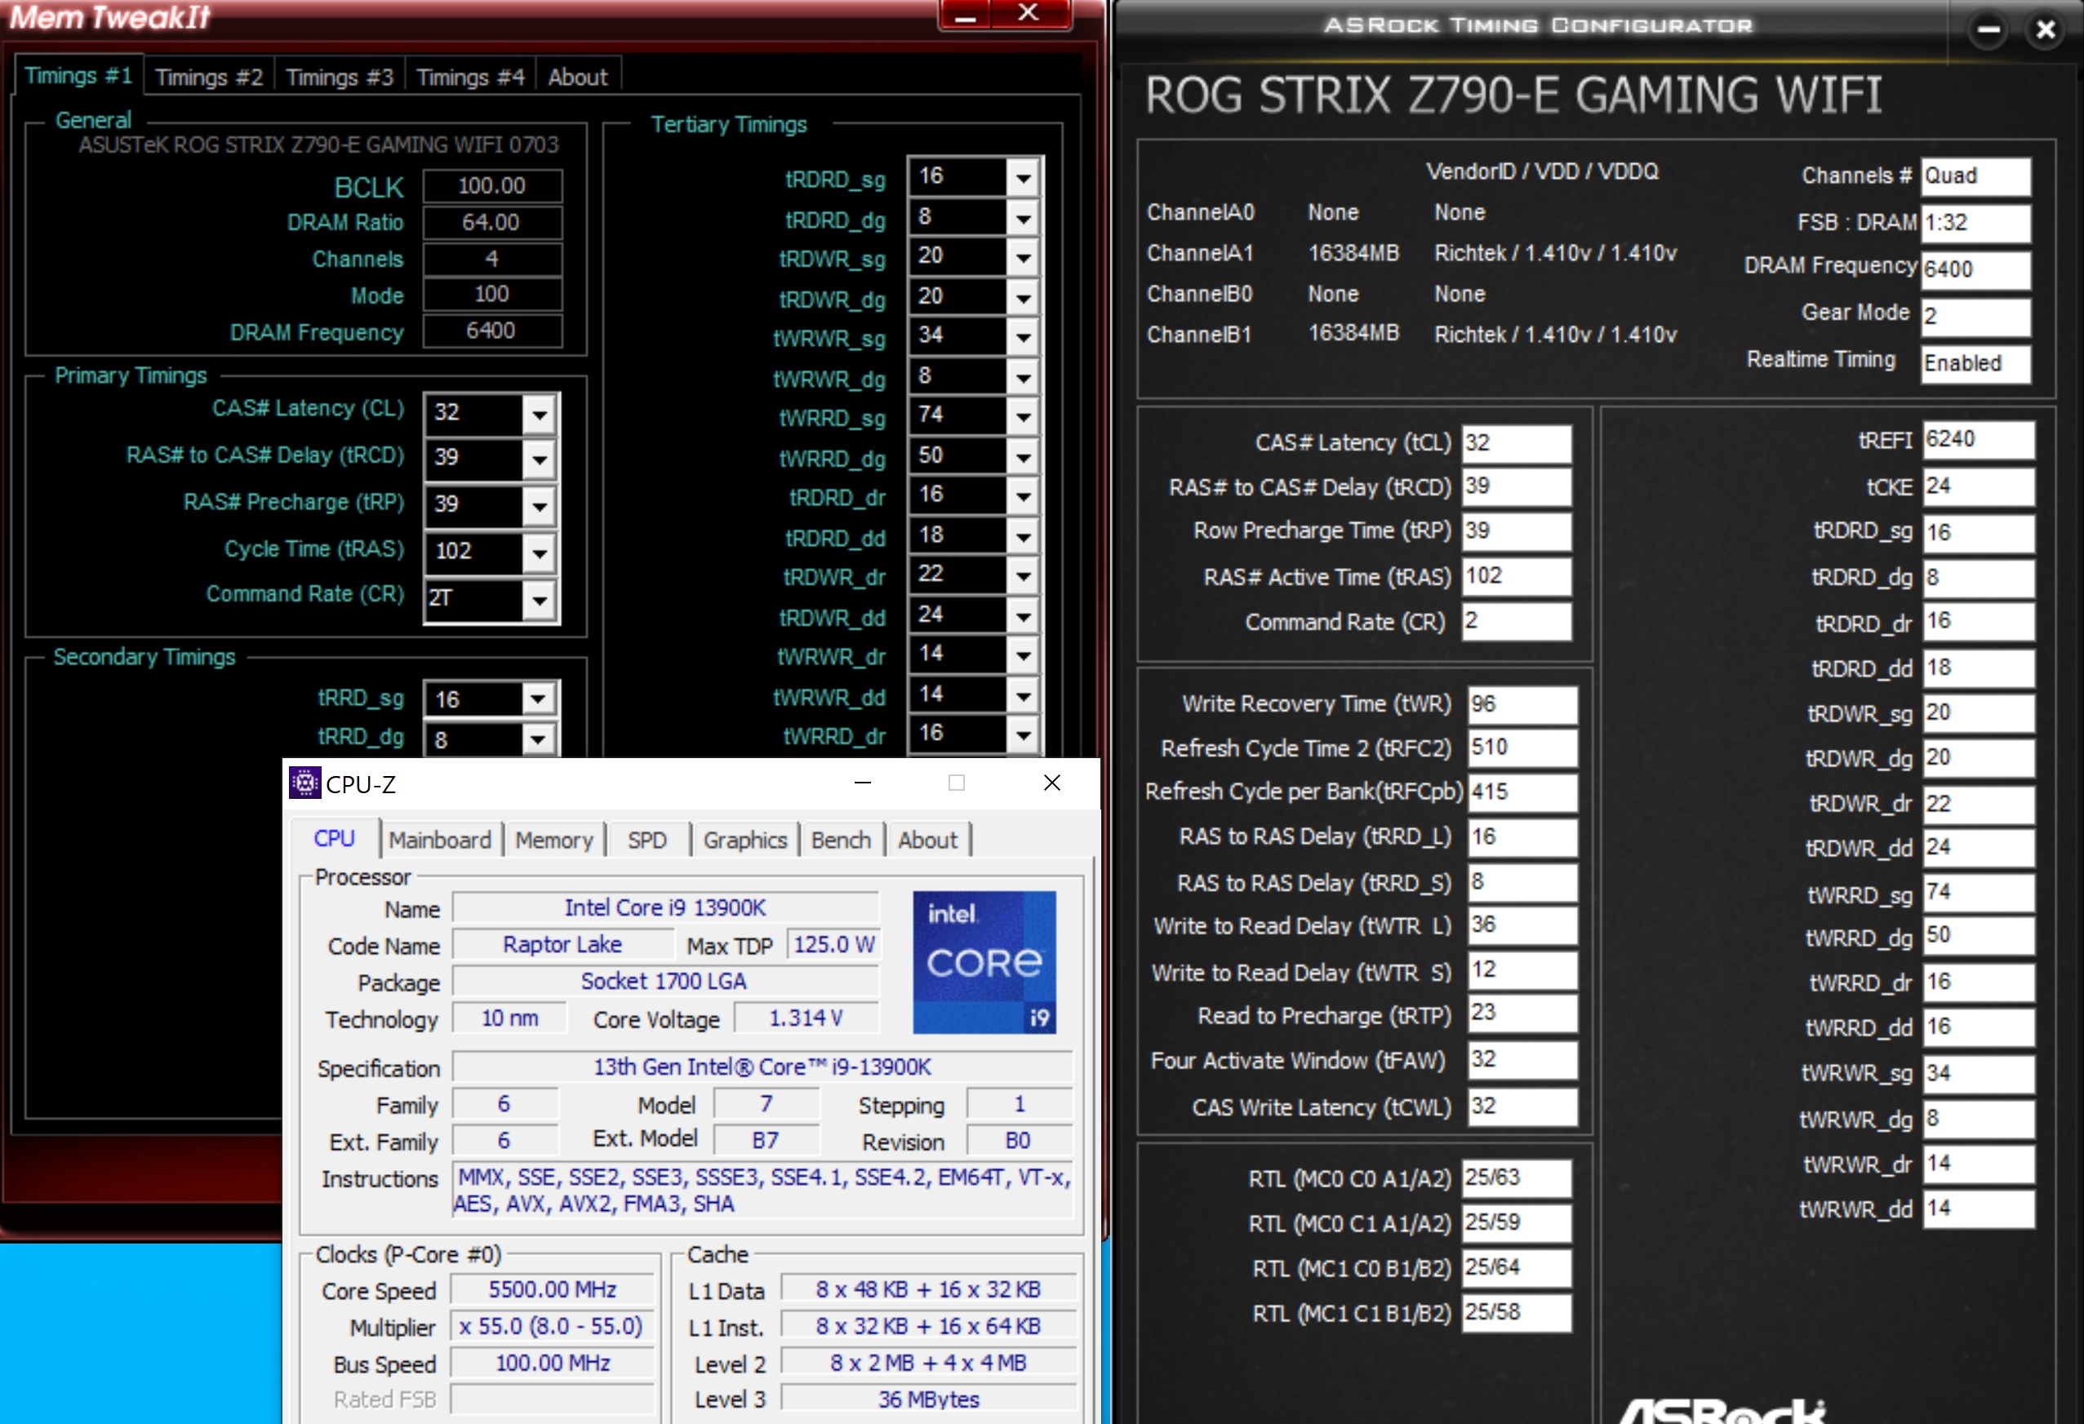
Task: Close the ASRock Timing Configurator window
Action: tap(2046, 29)
